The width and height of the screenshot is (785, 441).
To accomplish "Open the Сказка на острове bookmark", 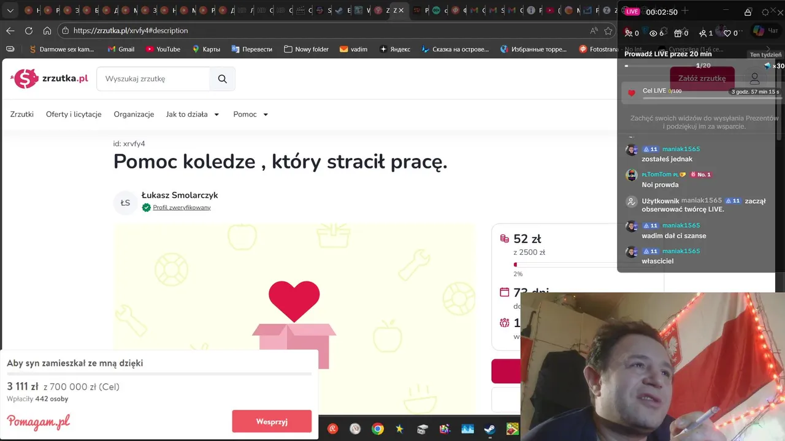I will click(455, 49).
